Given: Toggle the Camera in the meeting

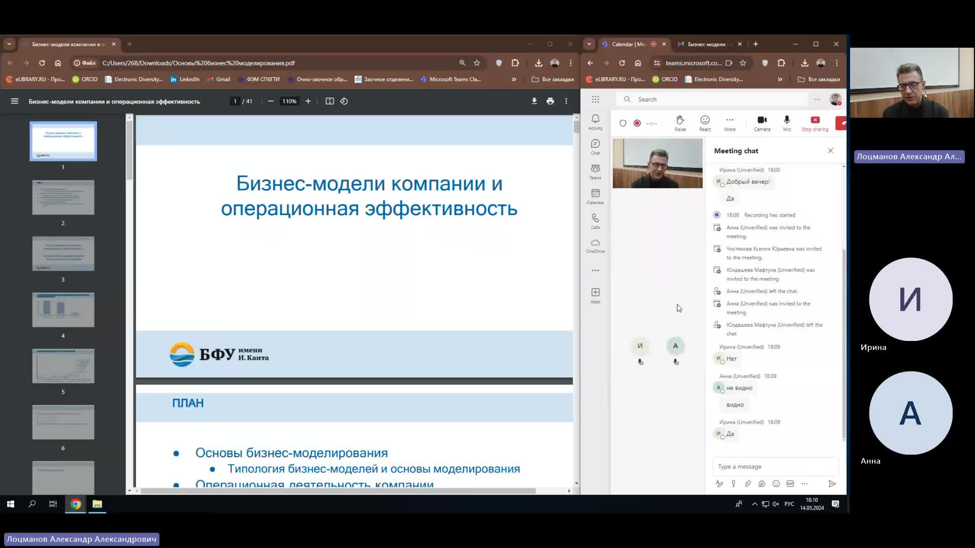Looking at the screenshot, I should coord(762,123).
